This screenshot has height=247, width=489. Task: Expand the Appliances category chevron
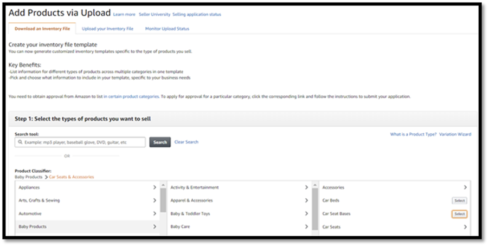point(155,187)
